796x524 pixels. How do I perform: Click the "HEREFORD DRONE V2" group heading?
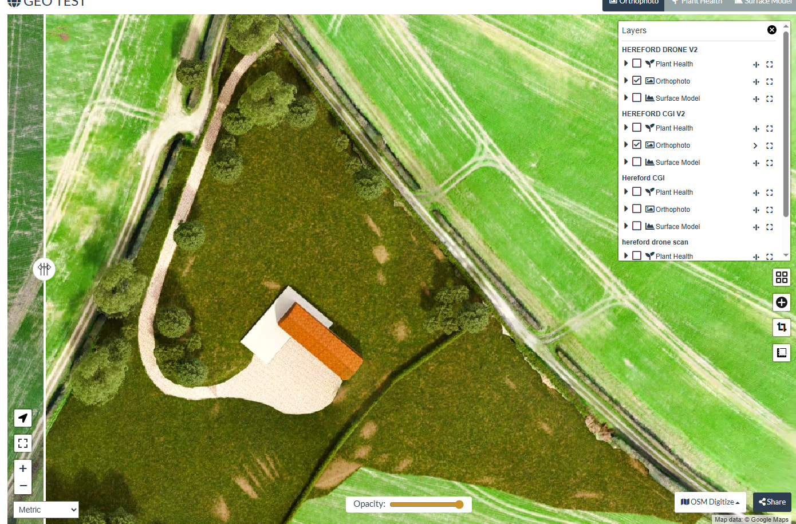[x=660, y=50]
